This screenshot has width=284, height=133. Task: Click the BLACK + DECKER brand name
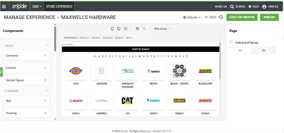click(179, 84)
